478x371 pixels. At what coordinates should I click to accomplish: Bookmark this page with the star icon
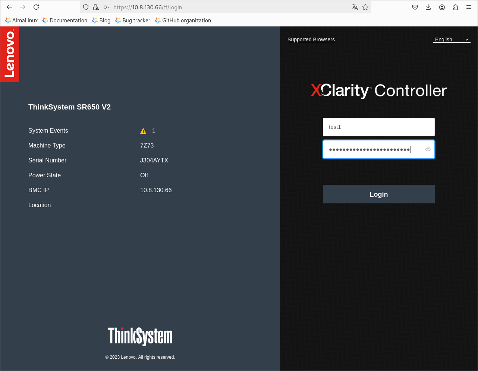[365, 7]
